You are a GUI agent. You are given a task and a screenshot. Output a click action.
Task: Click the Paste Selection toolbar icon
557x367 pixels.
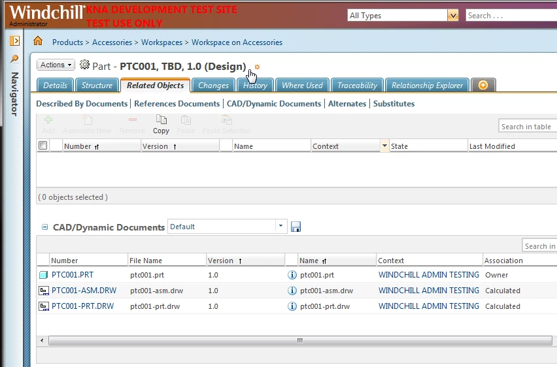(x=227, y=120)
